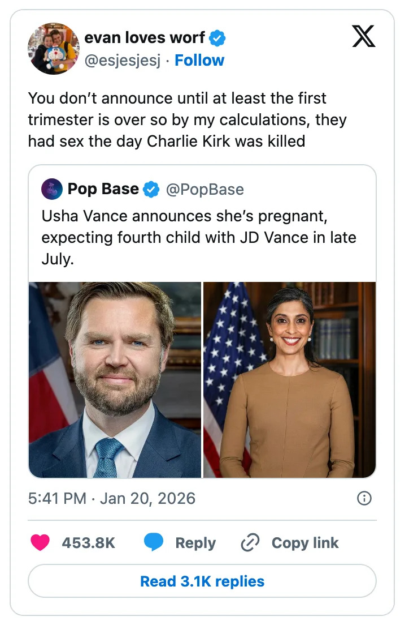Click the verified badge next to evan loves worf
Viewport: 409px width, 625px height.
pos(216,37)
